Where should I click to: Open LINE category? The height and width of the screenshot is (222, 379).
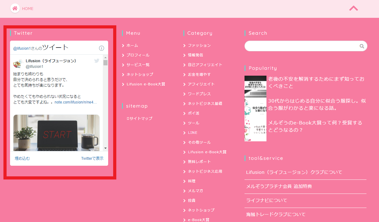(x=193, y=133)
